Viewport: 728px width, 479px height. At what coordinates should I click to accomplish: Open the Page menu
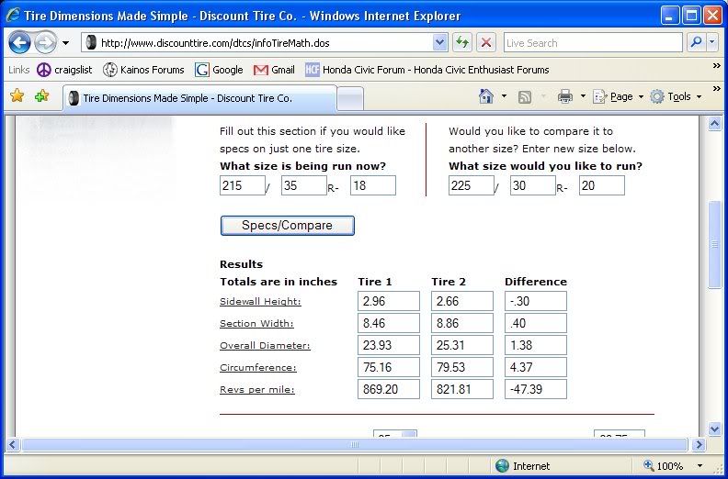coord(619,96)
